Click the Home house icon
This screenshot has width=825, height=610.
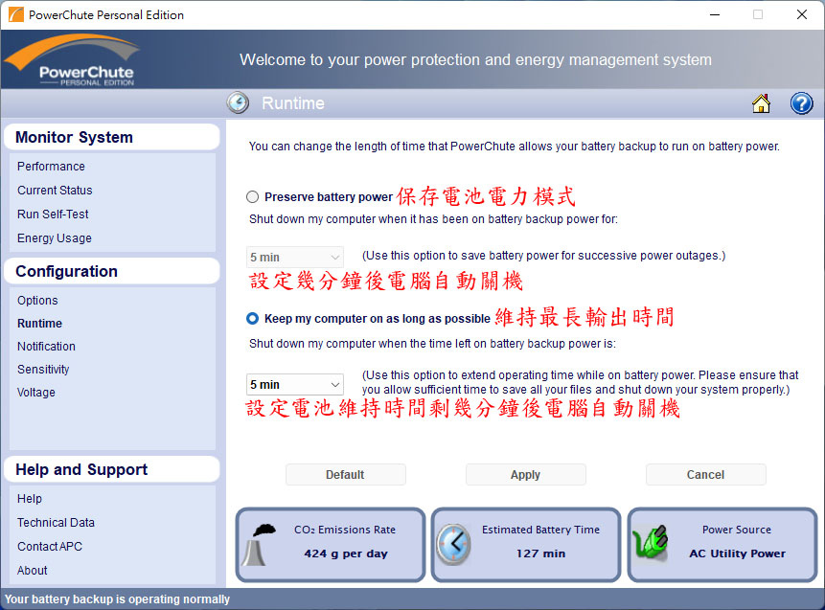click(x=761, y=103)
